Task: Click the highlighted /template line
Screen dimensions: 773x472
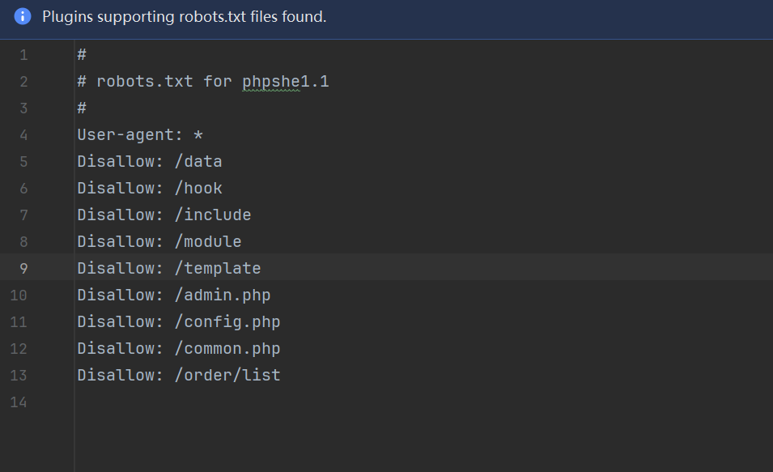Action: point(169,269)
